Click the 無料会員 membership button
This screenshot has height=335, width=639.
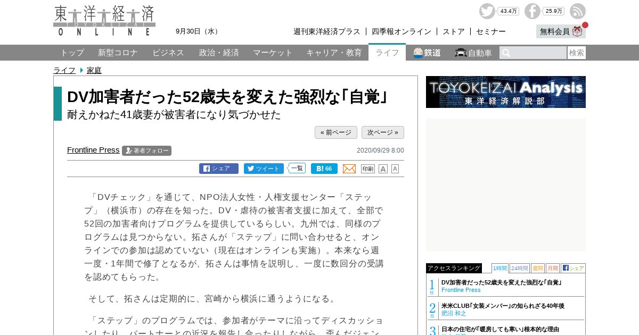[561, 31]
